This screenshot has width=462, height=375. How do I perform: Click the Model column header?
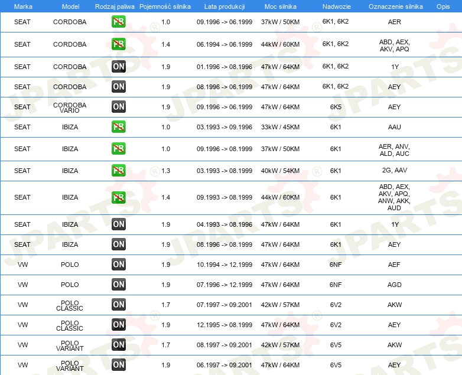70,6
